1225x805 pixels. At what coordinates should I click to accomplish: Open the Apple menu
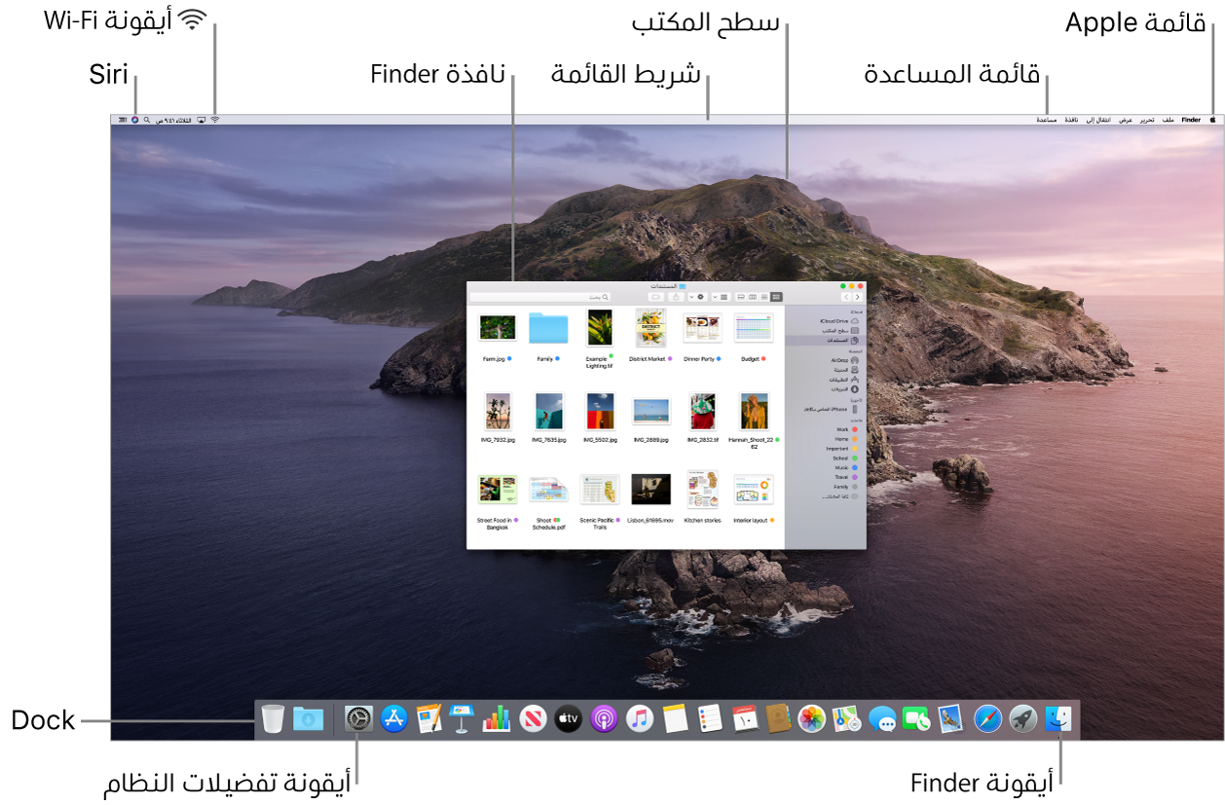(x=1213, y=120)
